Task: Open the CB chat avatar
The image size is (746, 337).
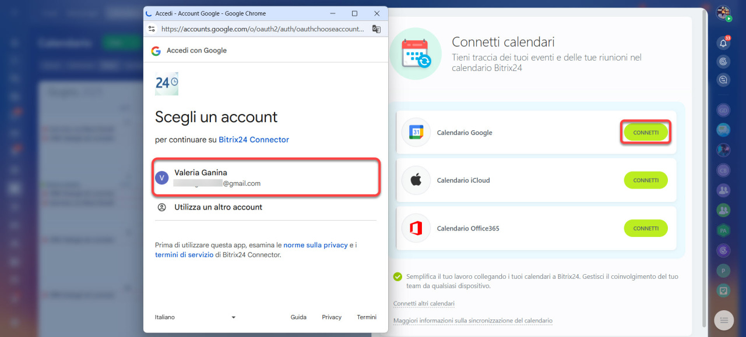Action: click(723, 170)
